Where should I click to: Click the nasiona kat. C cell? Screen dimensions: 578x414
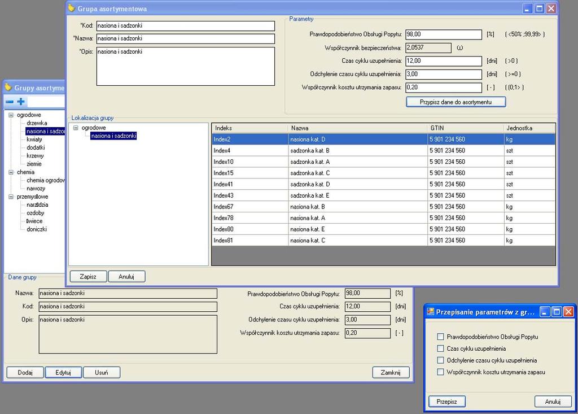point(358,241)
